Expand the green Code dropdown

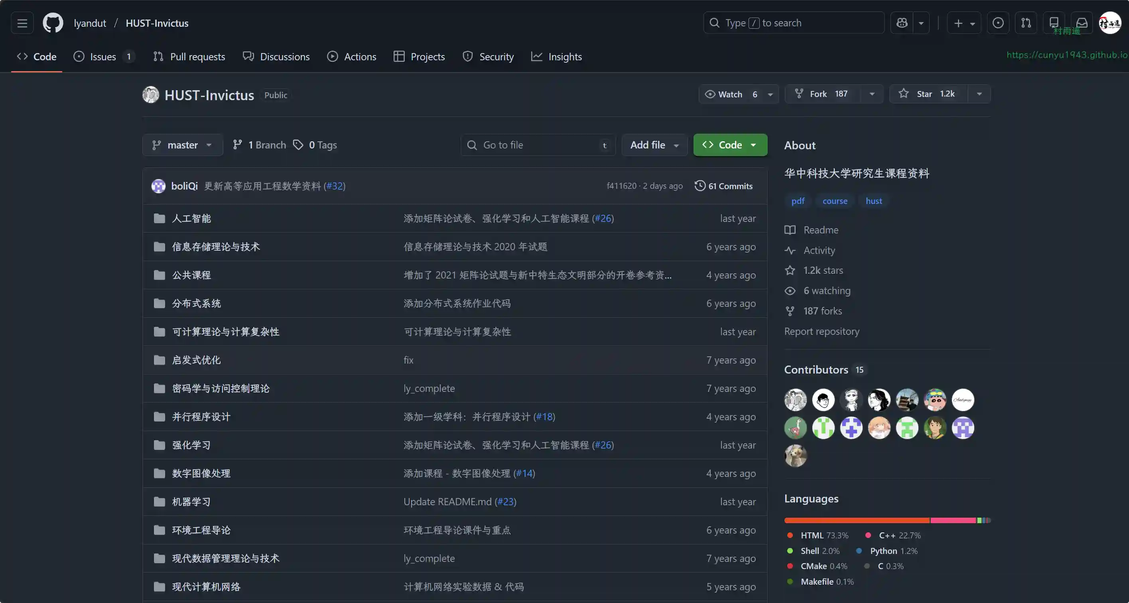[730, 145]
